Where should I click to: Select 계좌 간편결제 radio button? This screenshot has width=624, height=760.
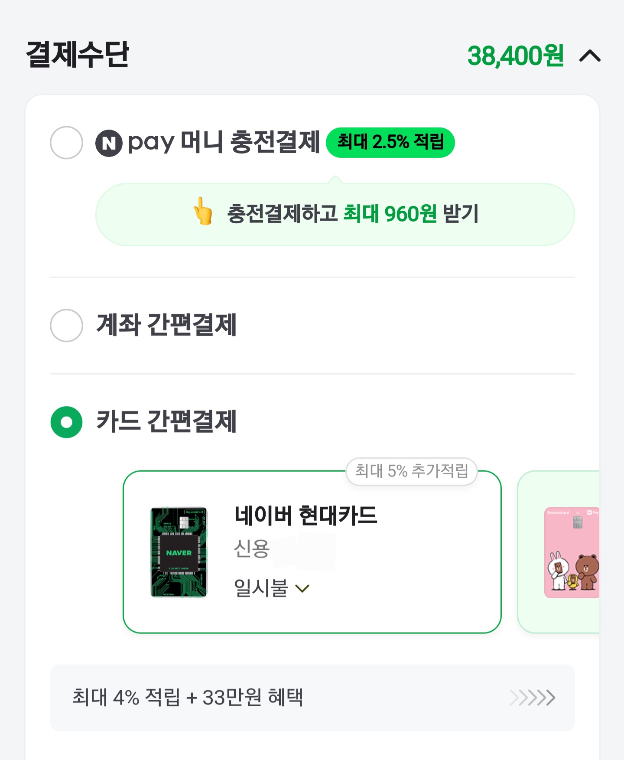point(66,325)
